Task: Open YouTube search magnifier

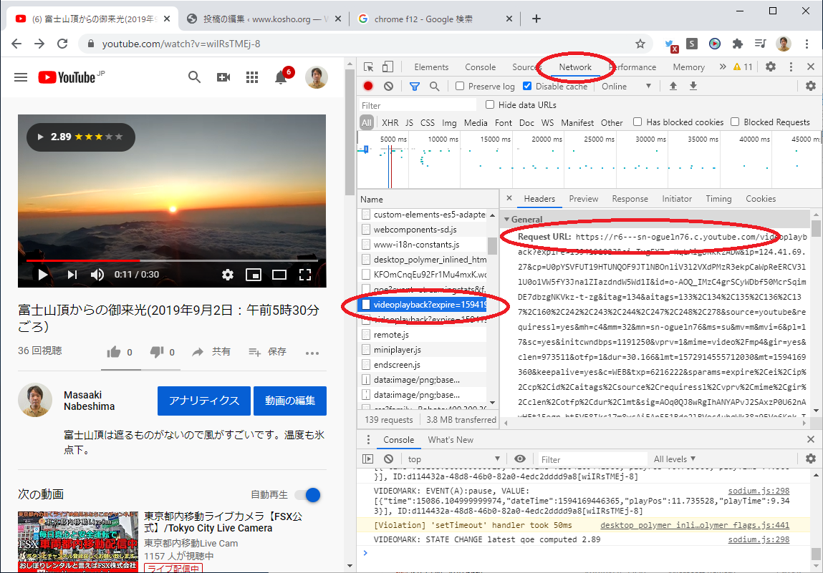Action: point(194,77)
